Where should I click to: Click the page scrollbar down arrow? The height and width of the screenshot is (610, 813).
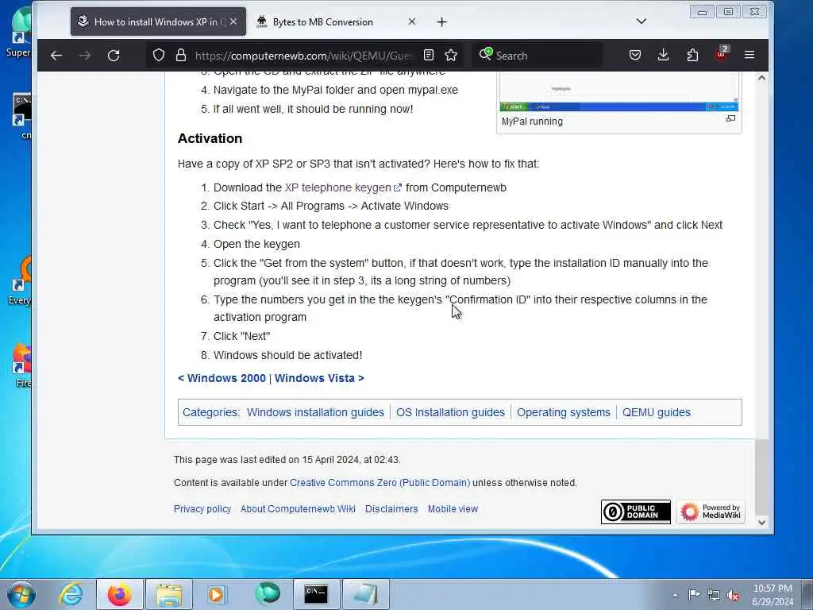coord(761,523)
